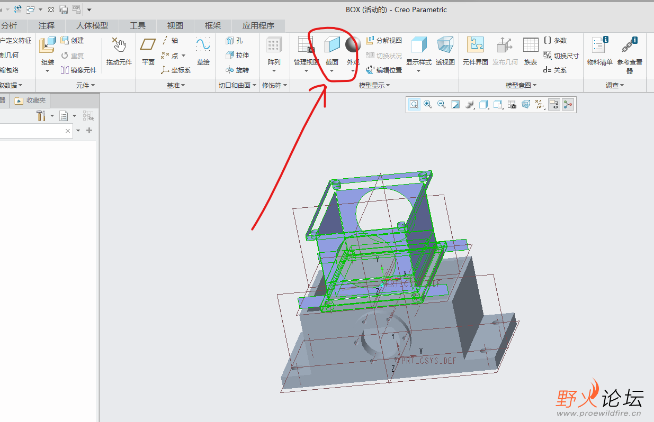The height and width of the screenshot is (422, 654).
Task: Click the 创建 (Create) component icon
Action: pos(72,40)
